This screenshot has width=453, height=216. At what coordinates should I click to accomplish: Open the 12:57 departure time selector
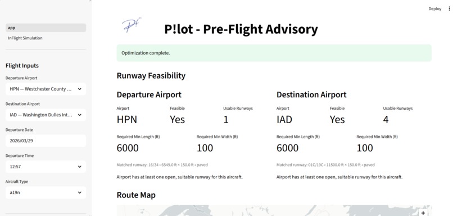46,166
